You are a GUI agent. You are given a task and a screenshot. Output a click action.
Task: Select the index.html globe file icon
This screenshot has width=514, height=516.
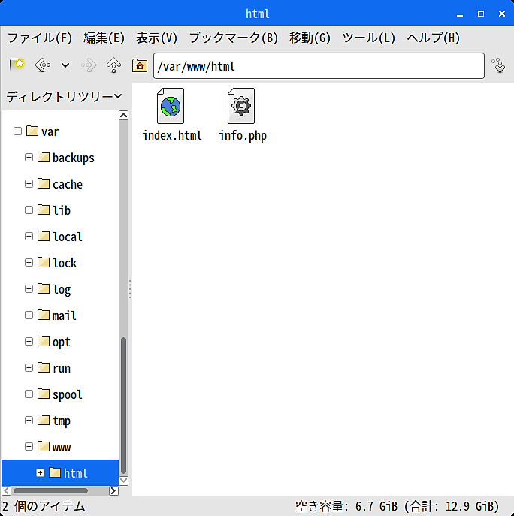pyautogui.click(x=171, y=106)
